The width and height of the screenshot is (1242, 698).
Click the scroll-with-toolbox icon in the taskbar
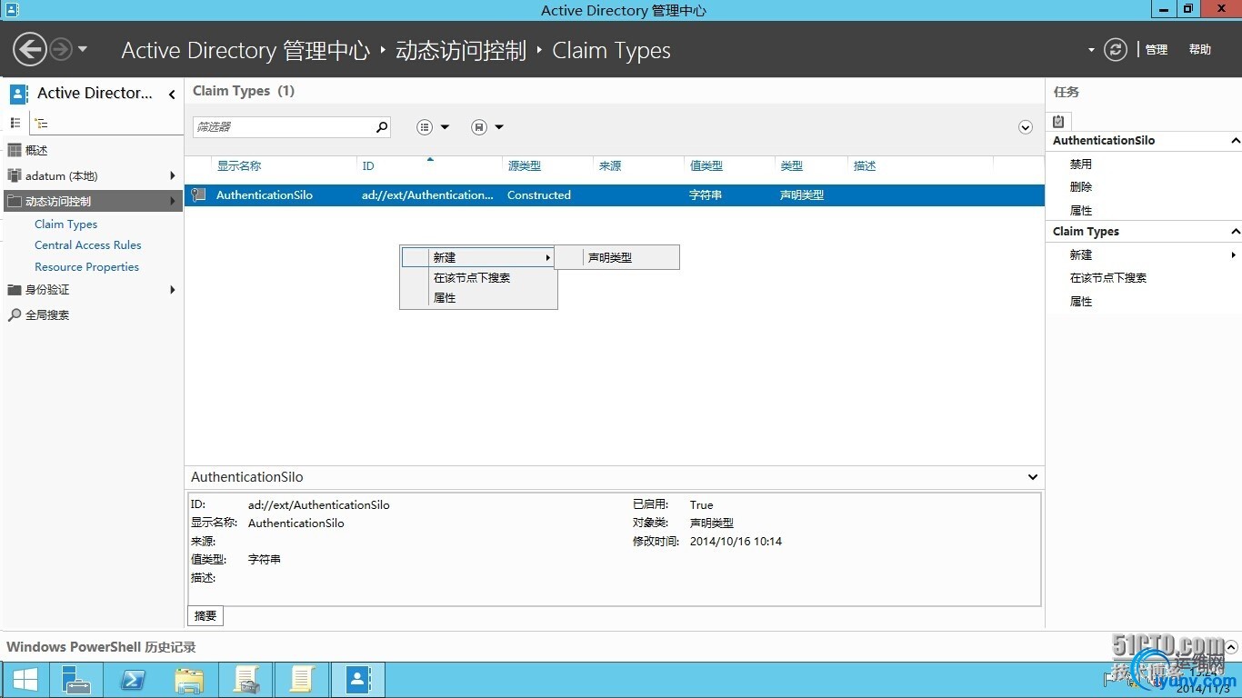coord(245,680)
